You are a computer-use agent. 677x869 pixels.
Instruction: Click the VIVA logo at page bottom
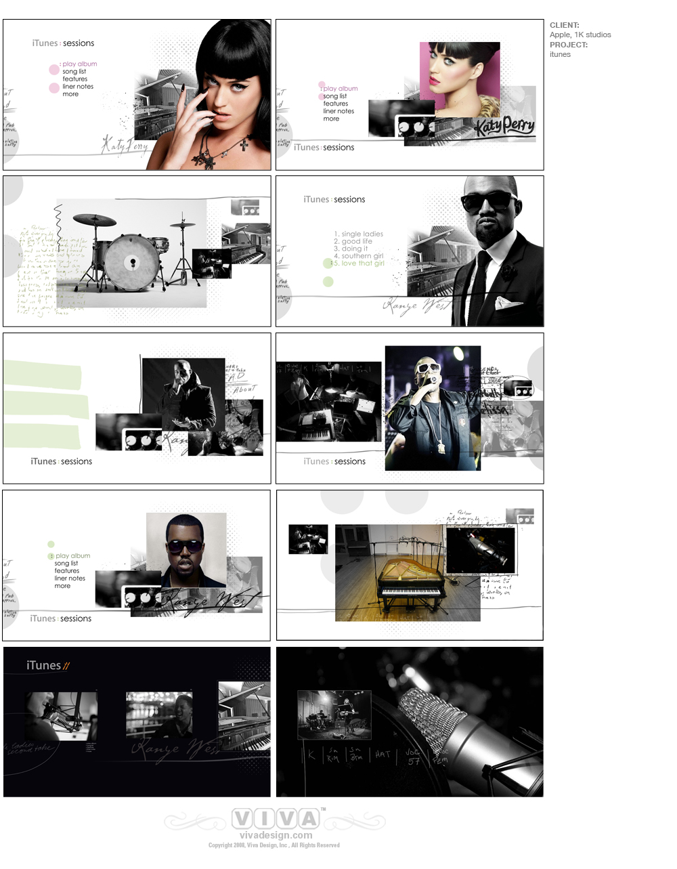pyautogui.click(x=275, y=819)
